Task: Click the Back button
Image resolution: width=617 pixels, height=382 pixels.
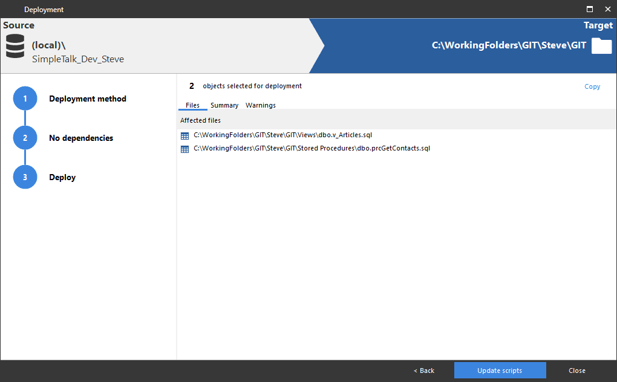Action: click(423, 371)
